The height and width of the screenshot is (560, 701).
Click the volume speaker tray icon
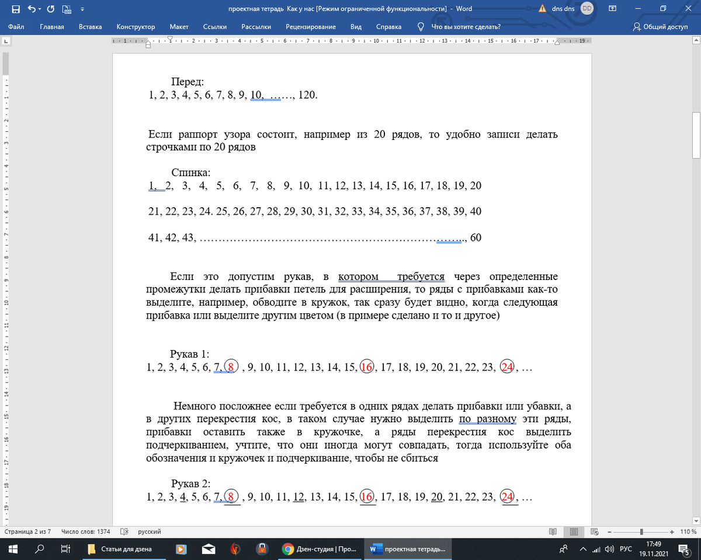(x=610, y=549)
